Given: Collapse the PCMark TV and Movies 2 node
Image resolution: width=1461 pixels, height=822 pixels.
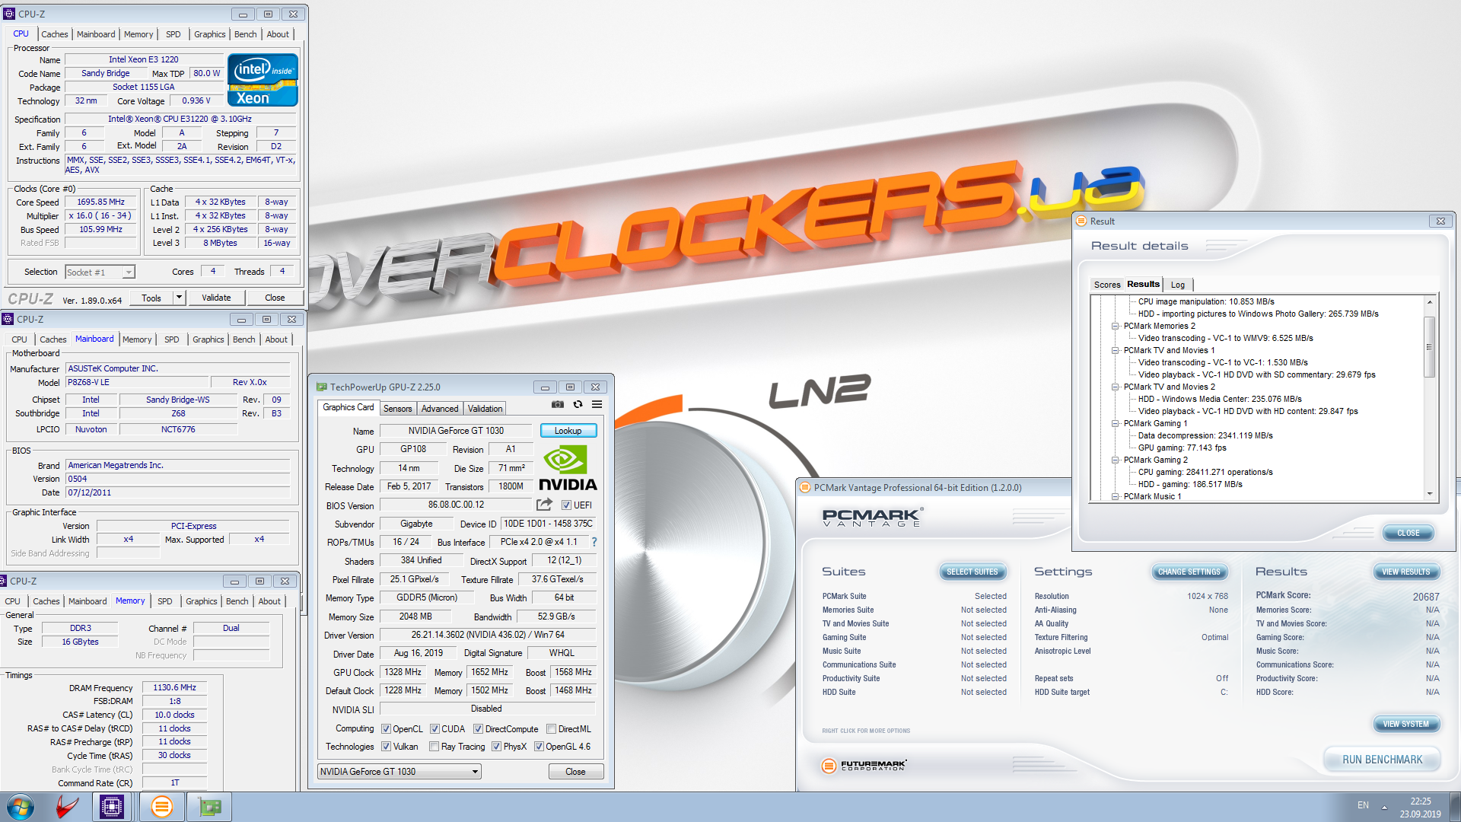Looking at the screenshot, I should tap(1115, 387).
